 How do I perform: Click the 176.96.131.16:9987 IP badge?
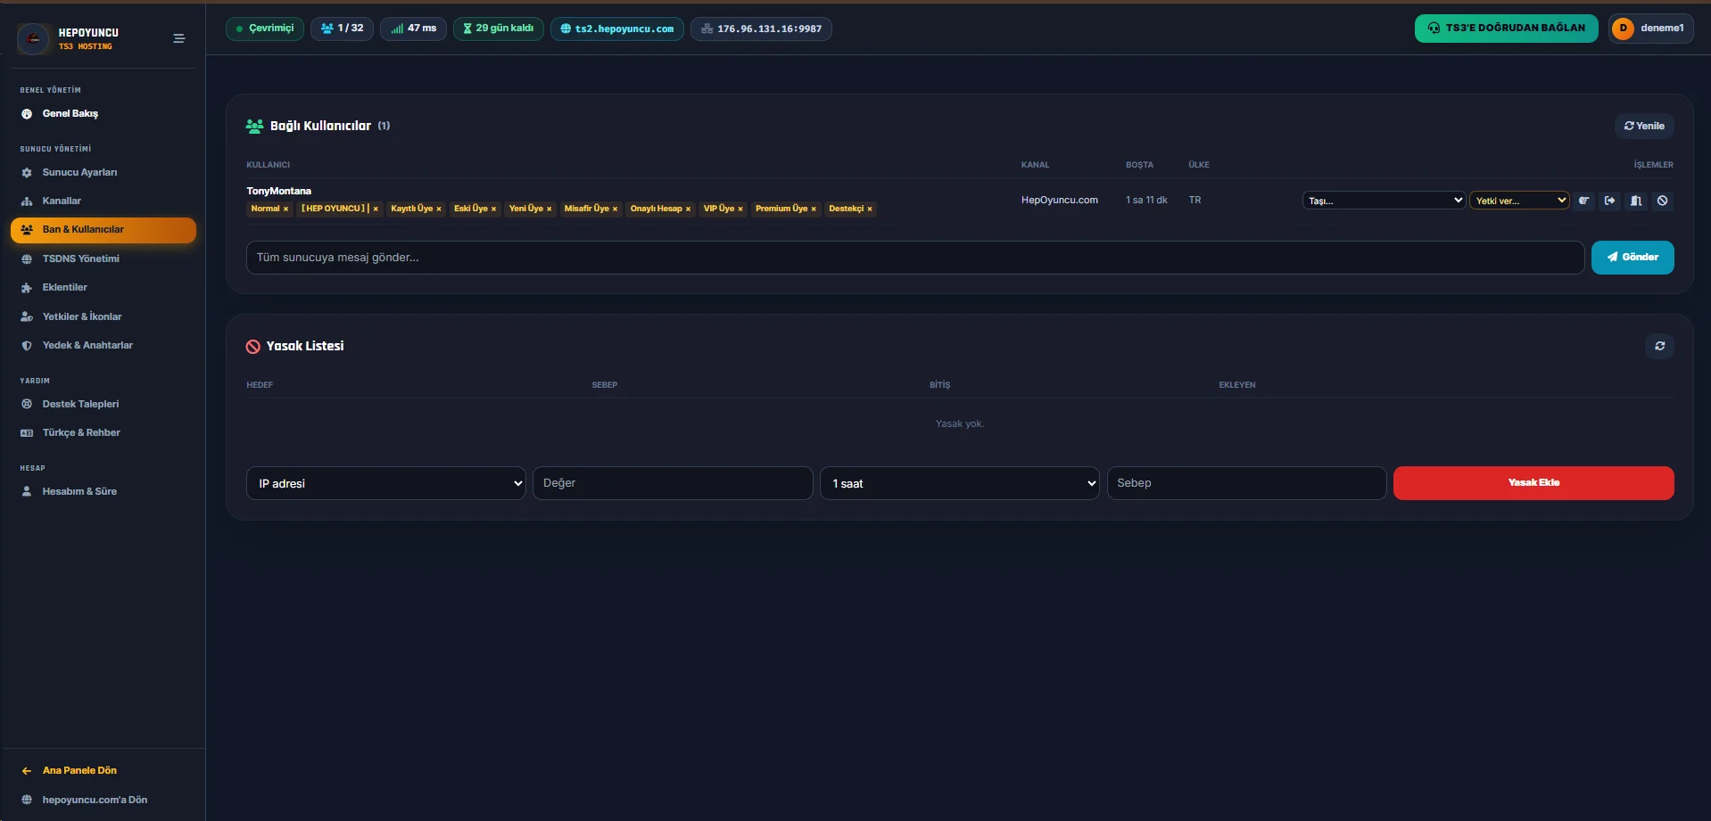pyautogui.click(x=761, y=29)
